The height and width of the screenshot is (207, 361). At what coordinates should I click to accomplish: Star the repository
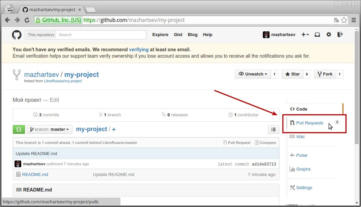(x=293, y=74)
